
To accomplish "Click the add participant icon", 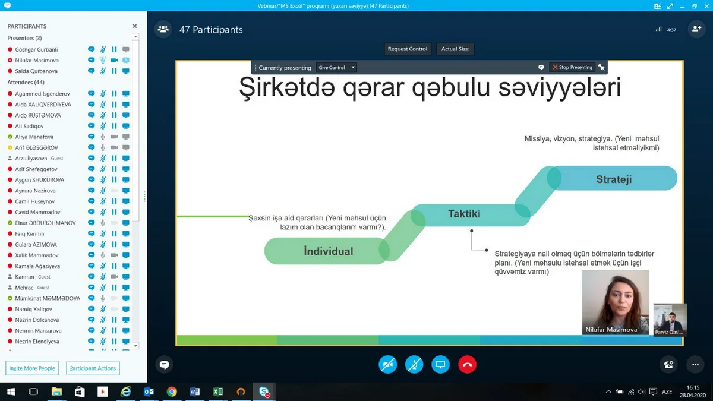I will (x=696, y=29).
